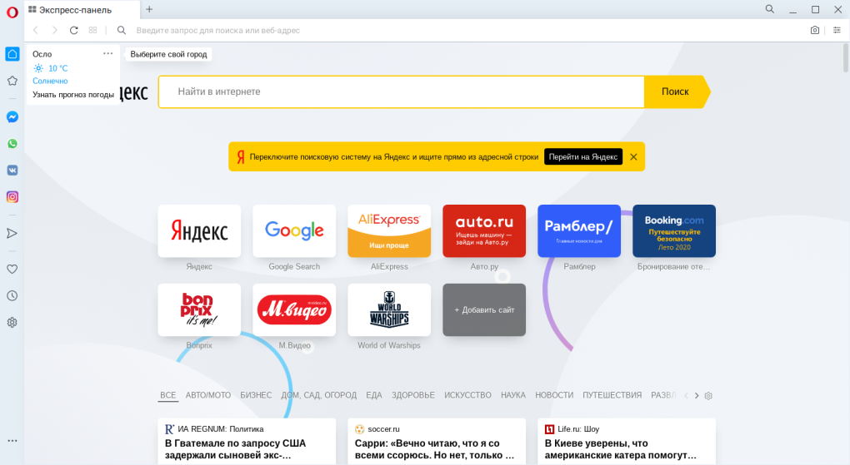This screenshot has height=465, width=850.
Task: Show previous news categories with left chevron
Action: pos(686,396)
